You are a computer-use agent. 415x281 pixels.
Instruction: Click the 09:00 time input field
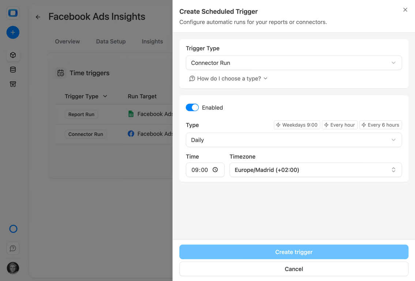(205, 170)
